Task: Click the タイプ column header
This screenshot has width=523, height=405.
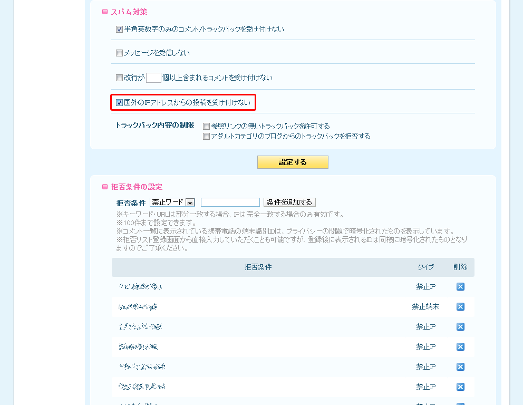Action: [425, 267]
